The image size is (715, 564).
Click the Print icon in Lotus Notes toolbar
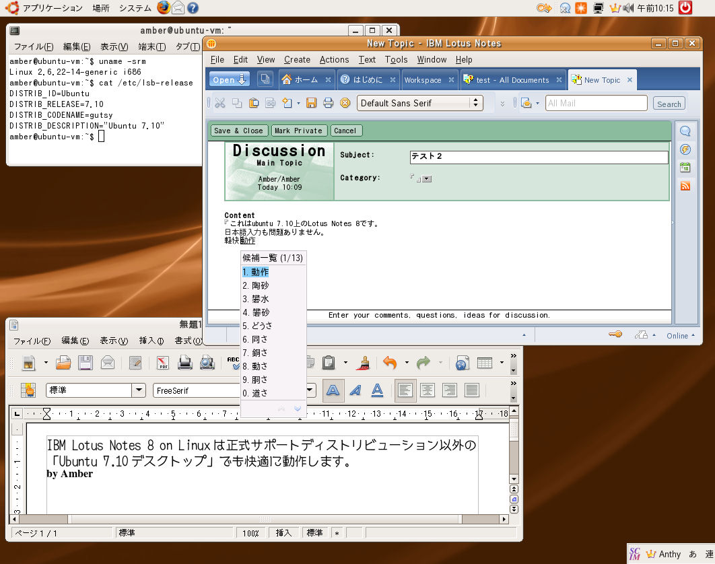tap(328, 103)
